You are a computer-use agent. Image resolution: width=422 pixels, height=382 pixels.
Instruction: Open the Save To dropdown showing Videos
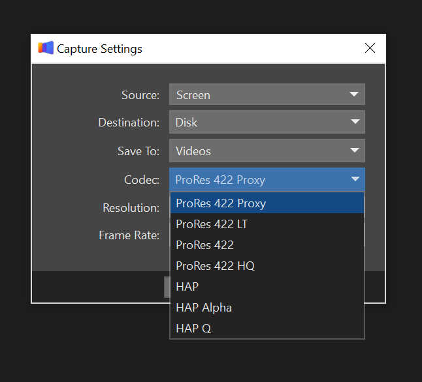coord(267,151)
